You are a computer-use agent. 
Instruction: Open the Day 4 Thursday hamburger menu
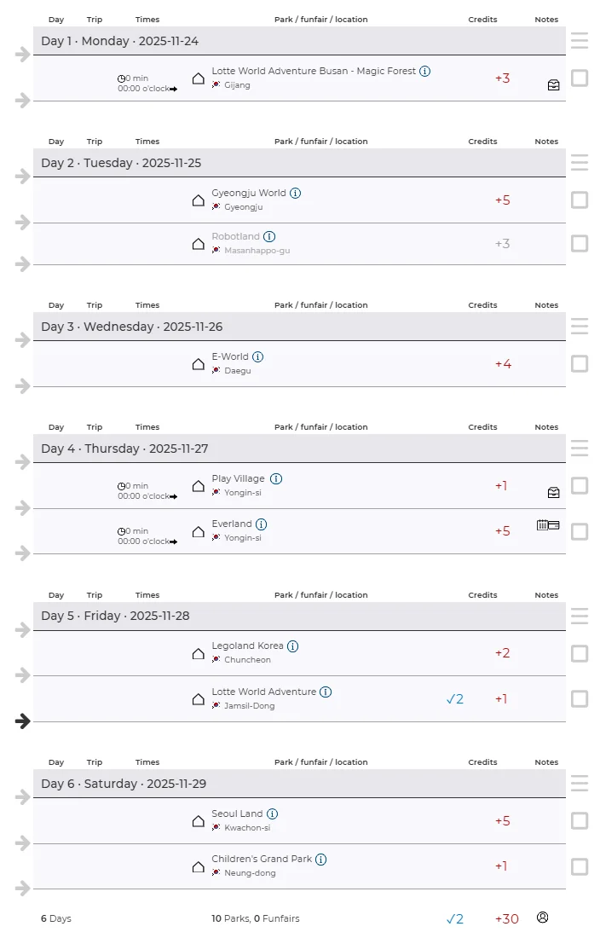point(580,448)
